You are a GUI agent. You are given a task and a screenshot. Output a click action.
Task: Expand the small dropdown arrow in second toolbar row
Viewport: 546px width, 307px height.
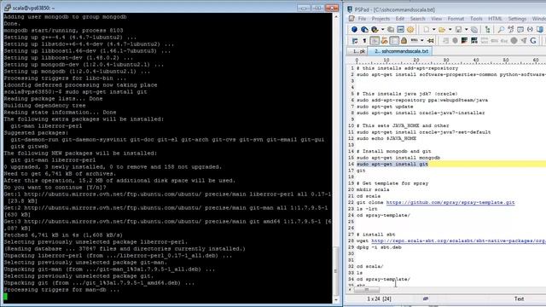422,40
